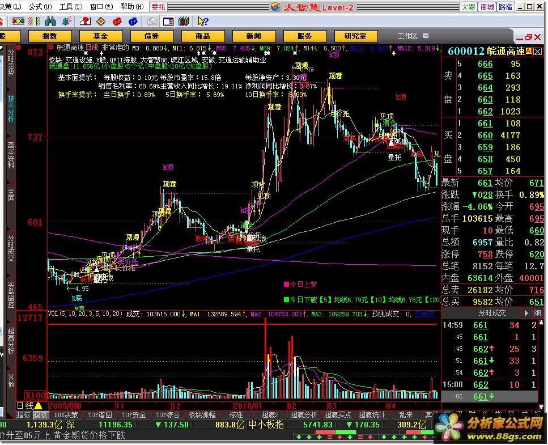Open the 窗口 menu
Screen dimensions: 548x445
click(101, 7)
